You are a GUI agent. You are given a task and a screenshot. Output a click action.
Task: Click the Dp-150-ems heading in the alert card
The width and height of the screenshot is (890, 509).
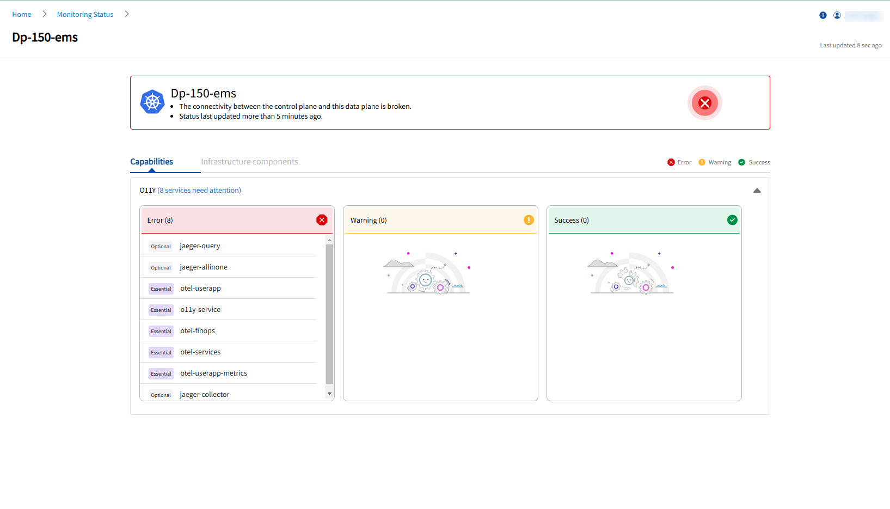tap(204, 94)
